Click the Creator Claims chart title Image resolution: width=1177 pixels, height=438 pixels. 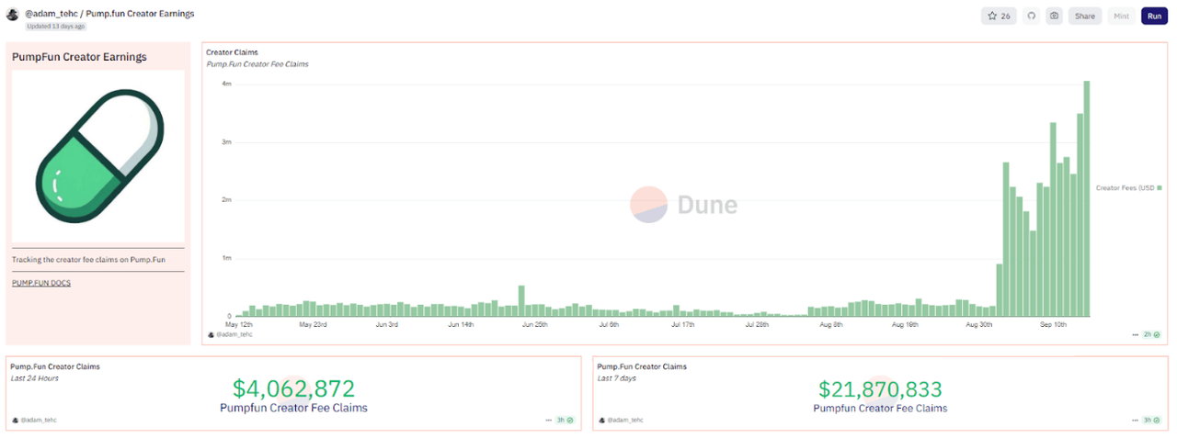[232, 52]
